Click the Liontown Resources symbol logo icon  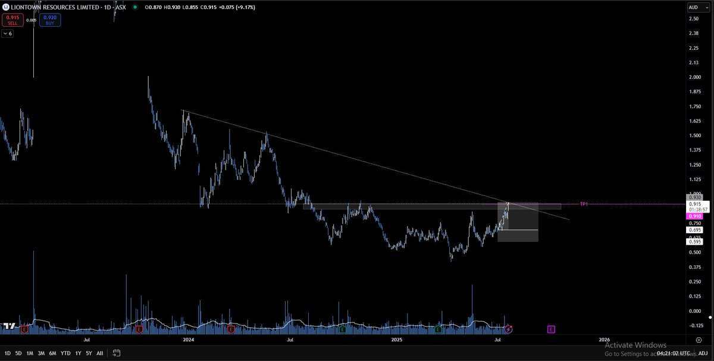pyautogui.click(x=5, y=7)
